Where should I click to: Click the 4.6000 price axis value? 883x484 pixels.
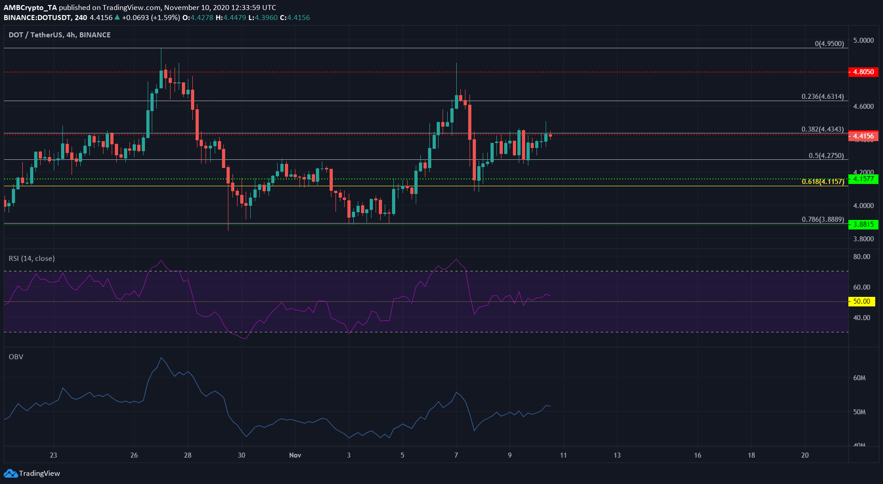(x=863, y=107)
